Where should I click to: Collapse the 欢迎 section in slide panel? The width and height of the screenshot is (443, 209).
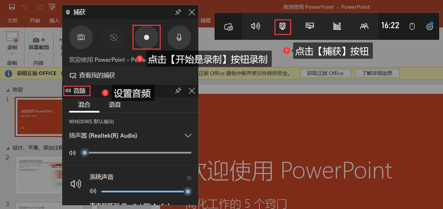[8, 90]
